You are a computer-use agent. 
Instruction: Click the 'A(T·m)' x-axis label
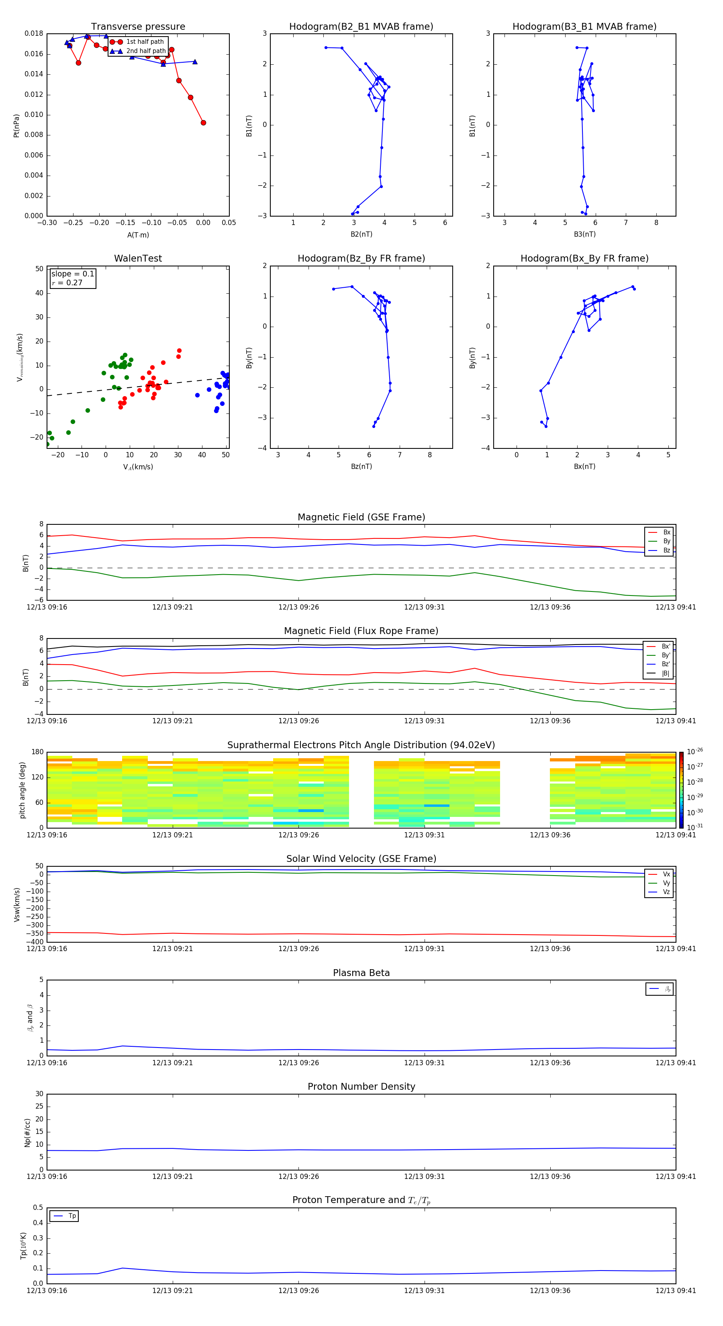[138, 235]
